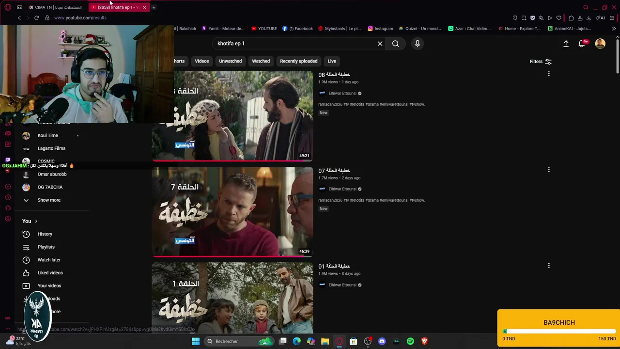Open options menu for الحلقة 08 video
Image resolution: width=620 pixels, height=349 pixels.
coord(549,74)
